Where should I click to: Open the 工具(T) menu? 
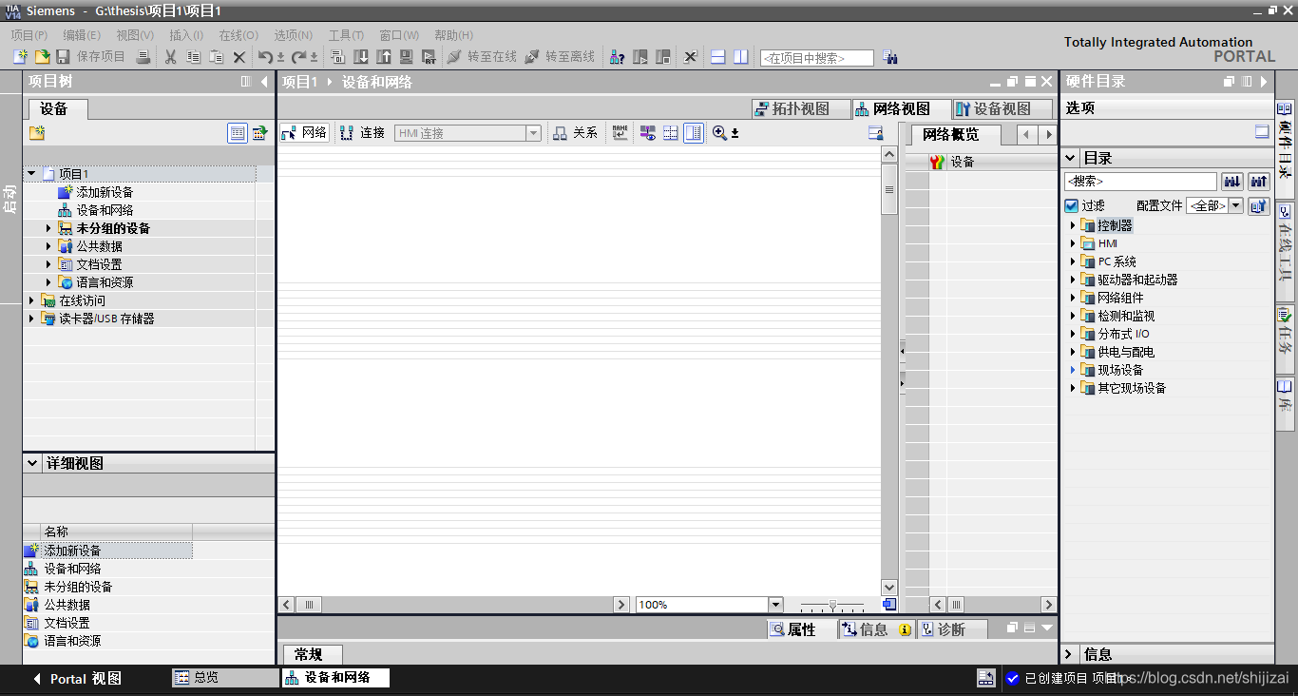coord(347,35)
